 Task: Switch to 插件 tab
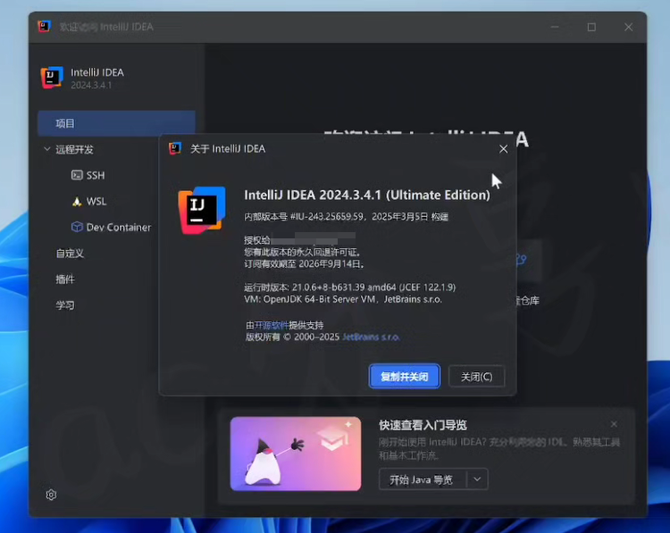(65, 279)
